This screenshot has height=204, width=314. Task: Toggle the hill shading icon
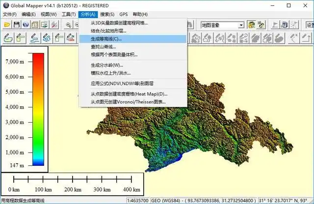click(251, 25)
